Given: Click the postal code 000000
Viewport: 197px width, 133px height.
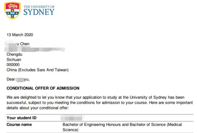Looking at the screenshot, I should click(13, 65).
